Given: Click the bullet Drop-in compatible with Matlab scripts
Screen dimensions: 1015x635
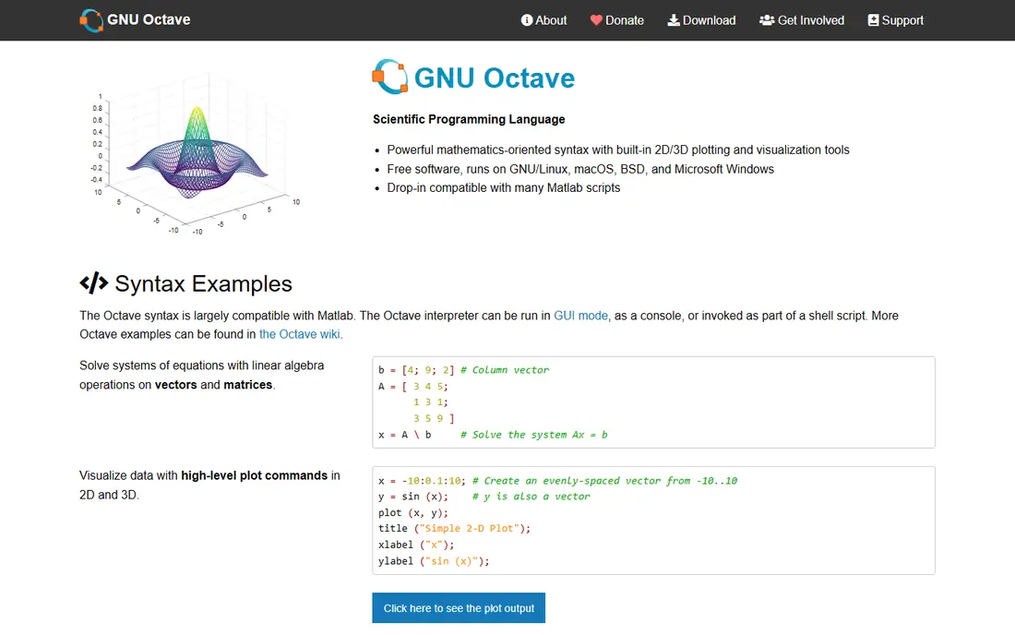Looking at the screenshot, I should coord(504,187).
